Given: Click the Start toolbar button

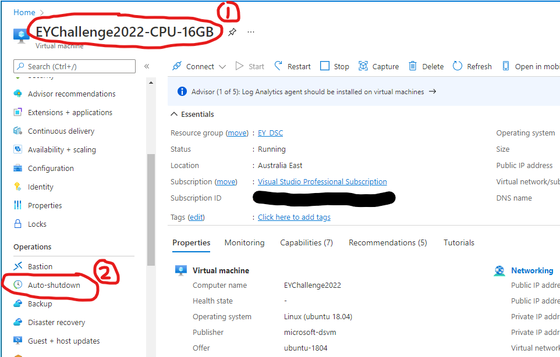Looking at the screenshot, I should point(250,66).
